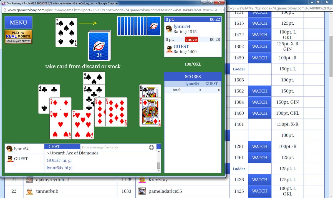Draw a card from the stock pile
The image size is (333, 198).
[x=99, y=46]
